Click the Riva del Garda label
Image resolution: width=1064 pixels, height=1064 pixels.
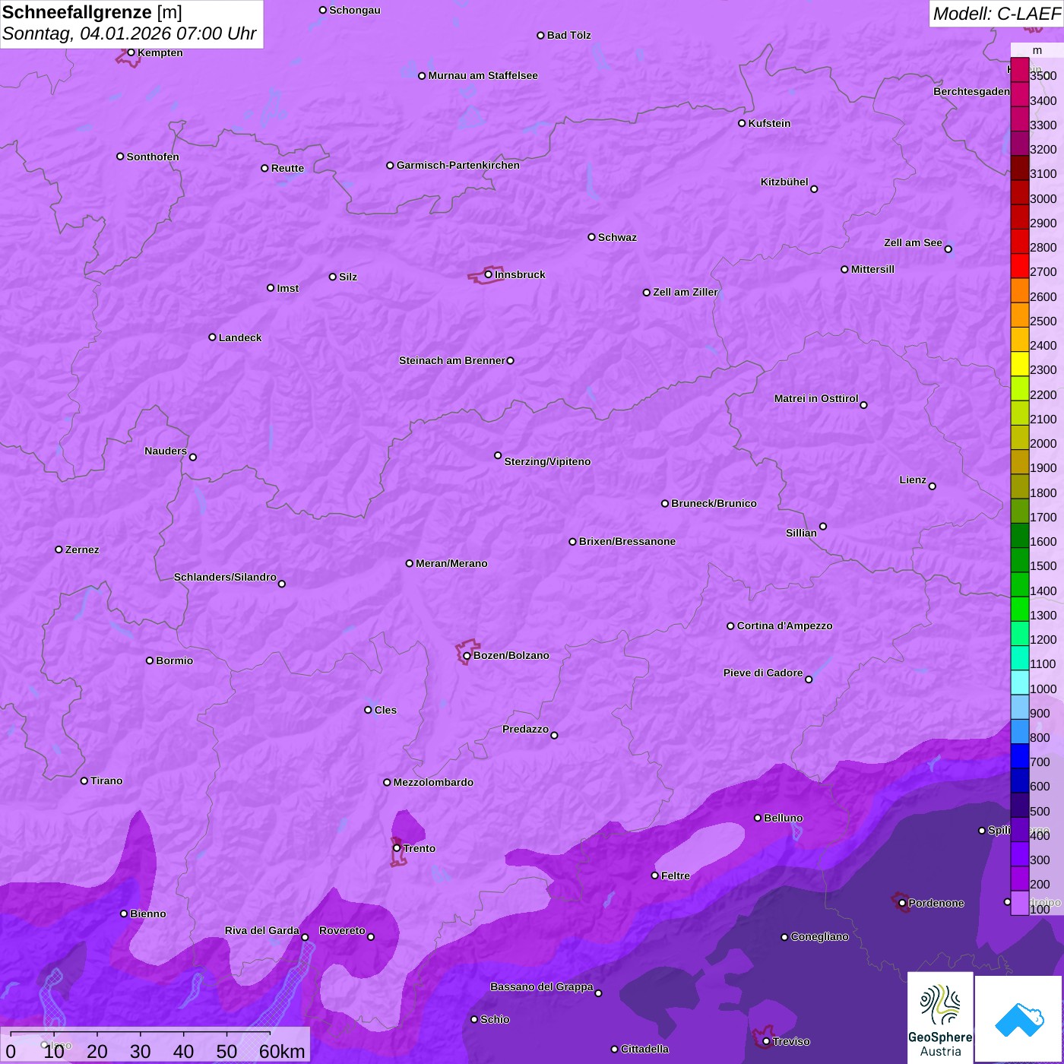[262, 930]
